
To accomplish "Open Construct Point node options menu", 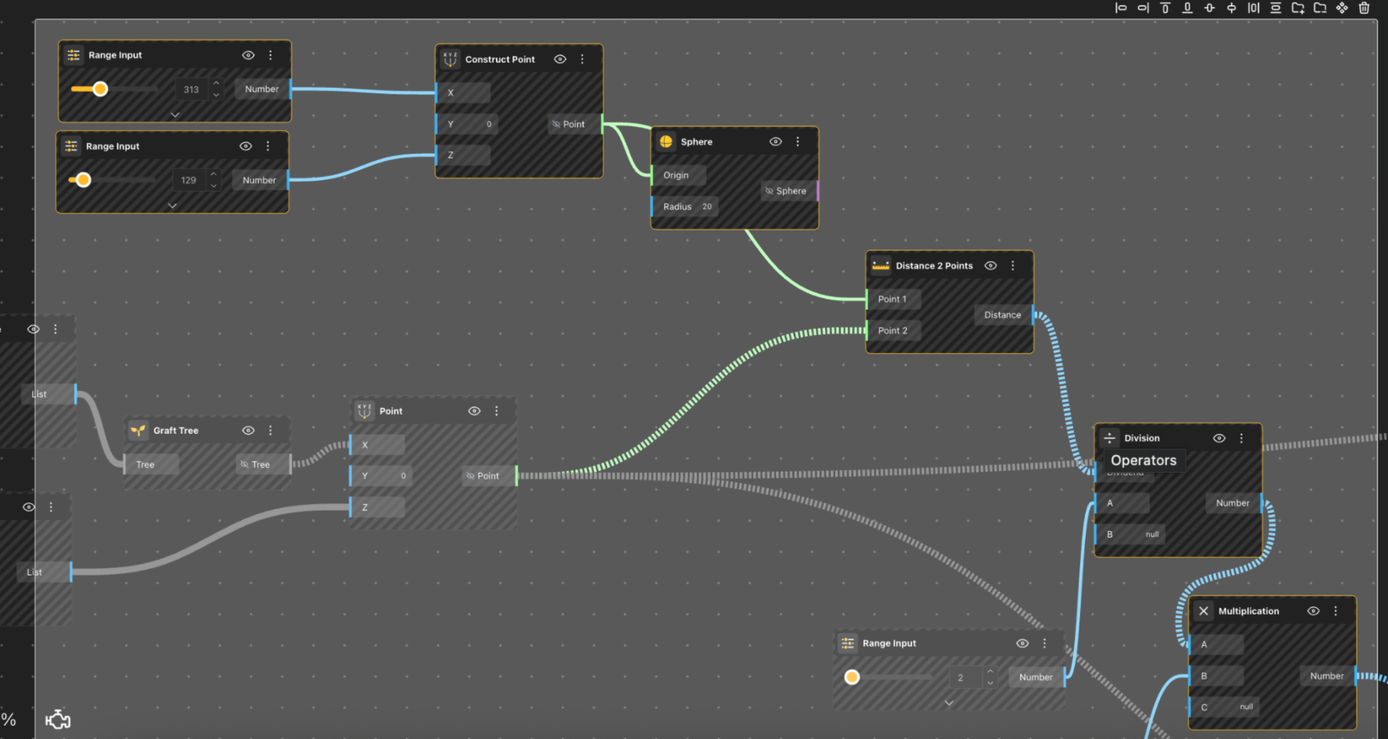I will click(x=582, y=59).
